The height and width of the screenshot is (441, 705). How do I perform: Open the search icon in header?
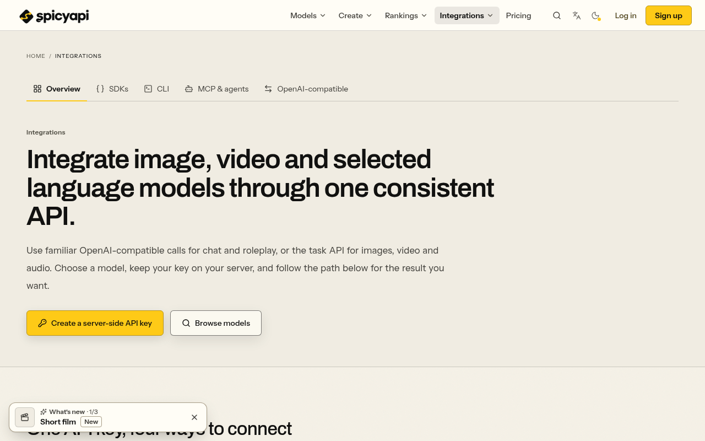point(557,15)
